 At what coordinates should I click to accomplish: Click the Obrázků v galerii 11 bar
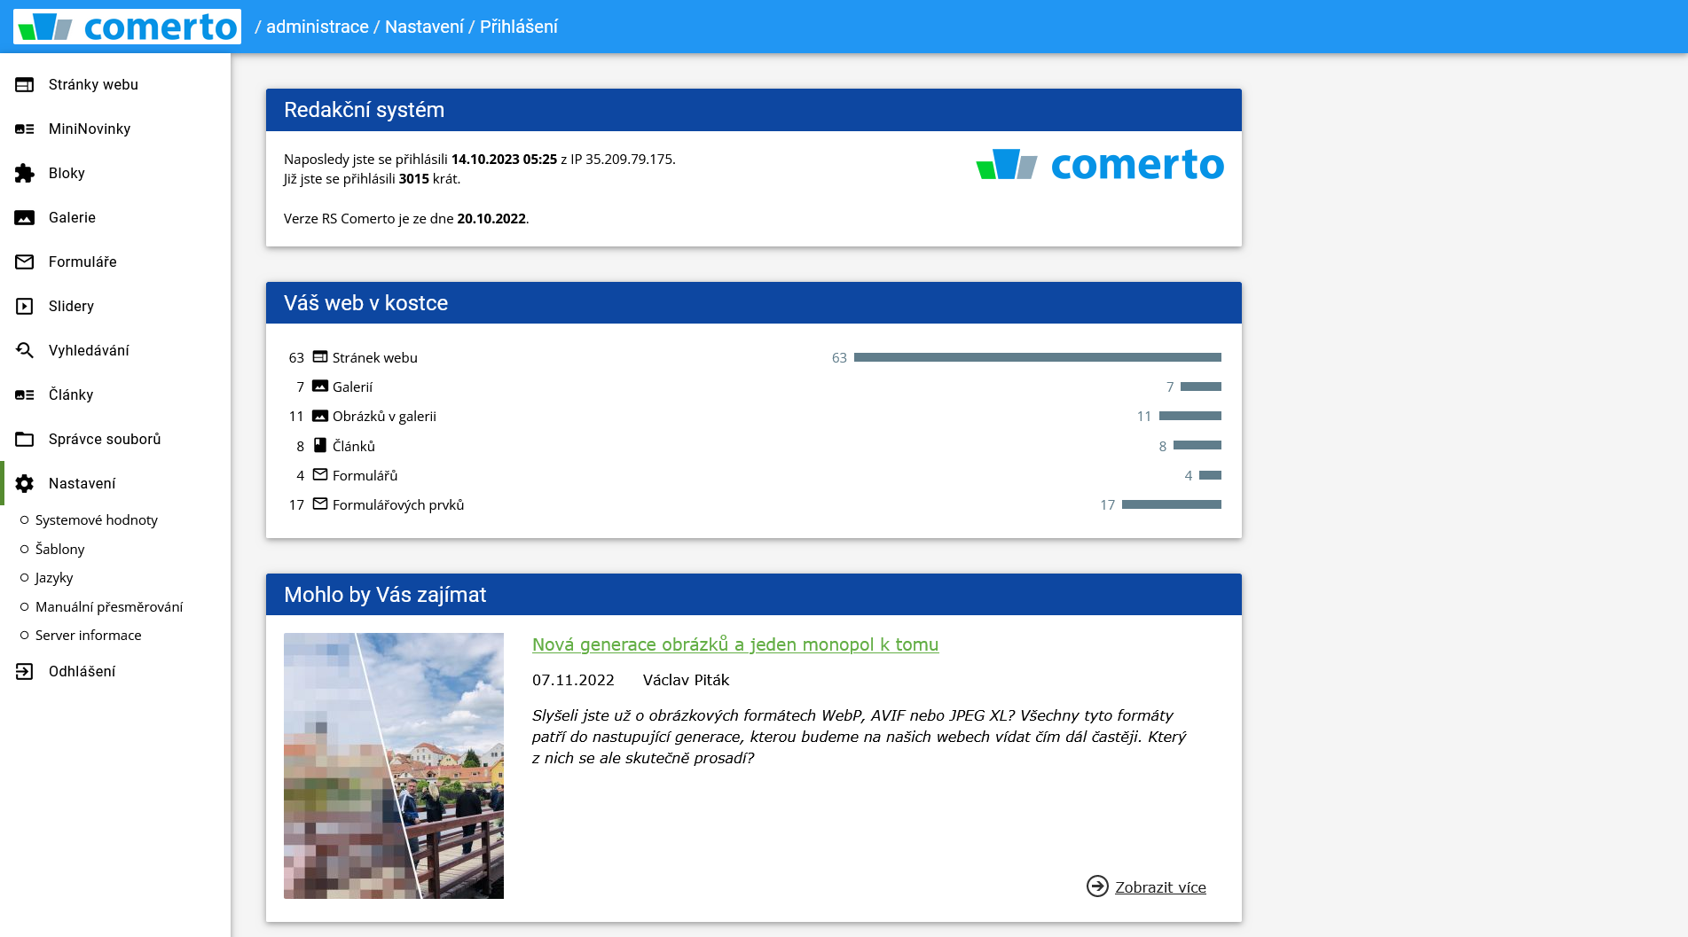(1190, 416)
